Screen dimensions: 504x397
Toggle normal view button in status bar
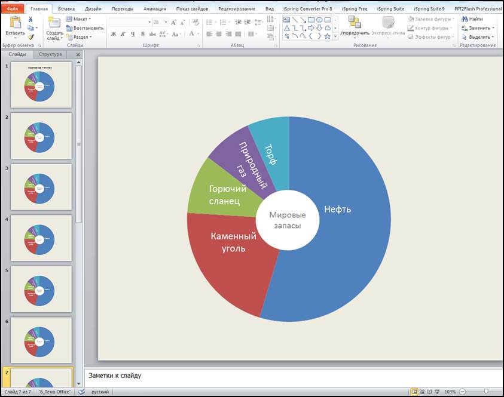[x=414, y=392]
